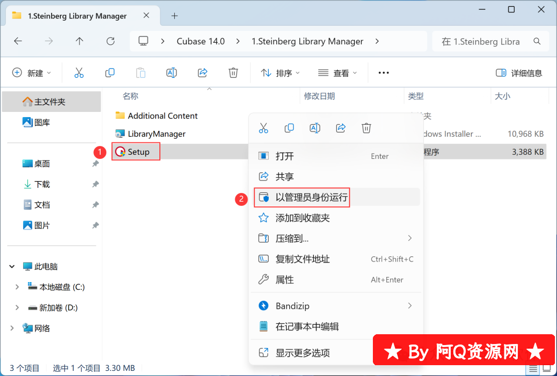557x376 pixels.
Task: Expand the Bandizip submenu arrow
Action: [410, 306]
